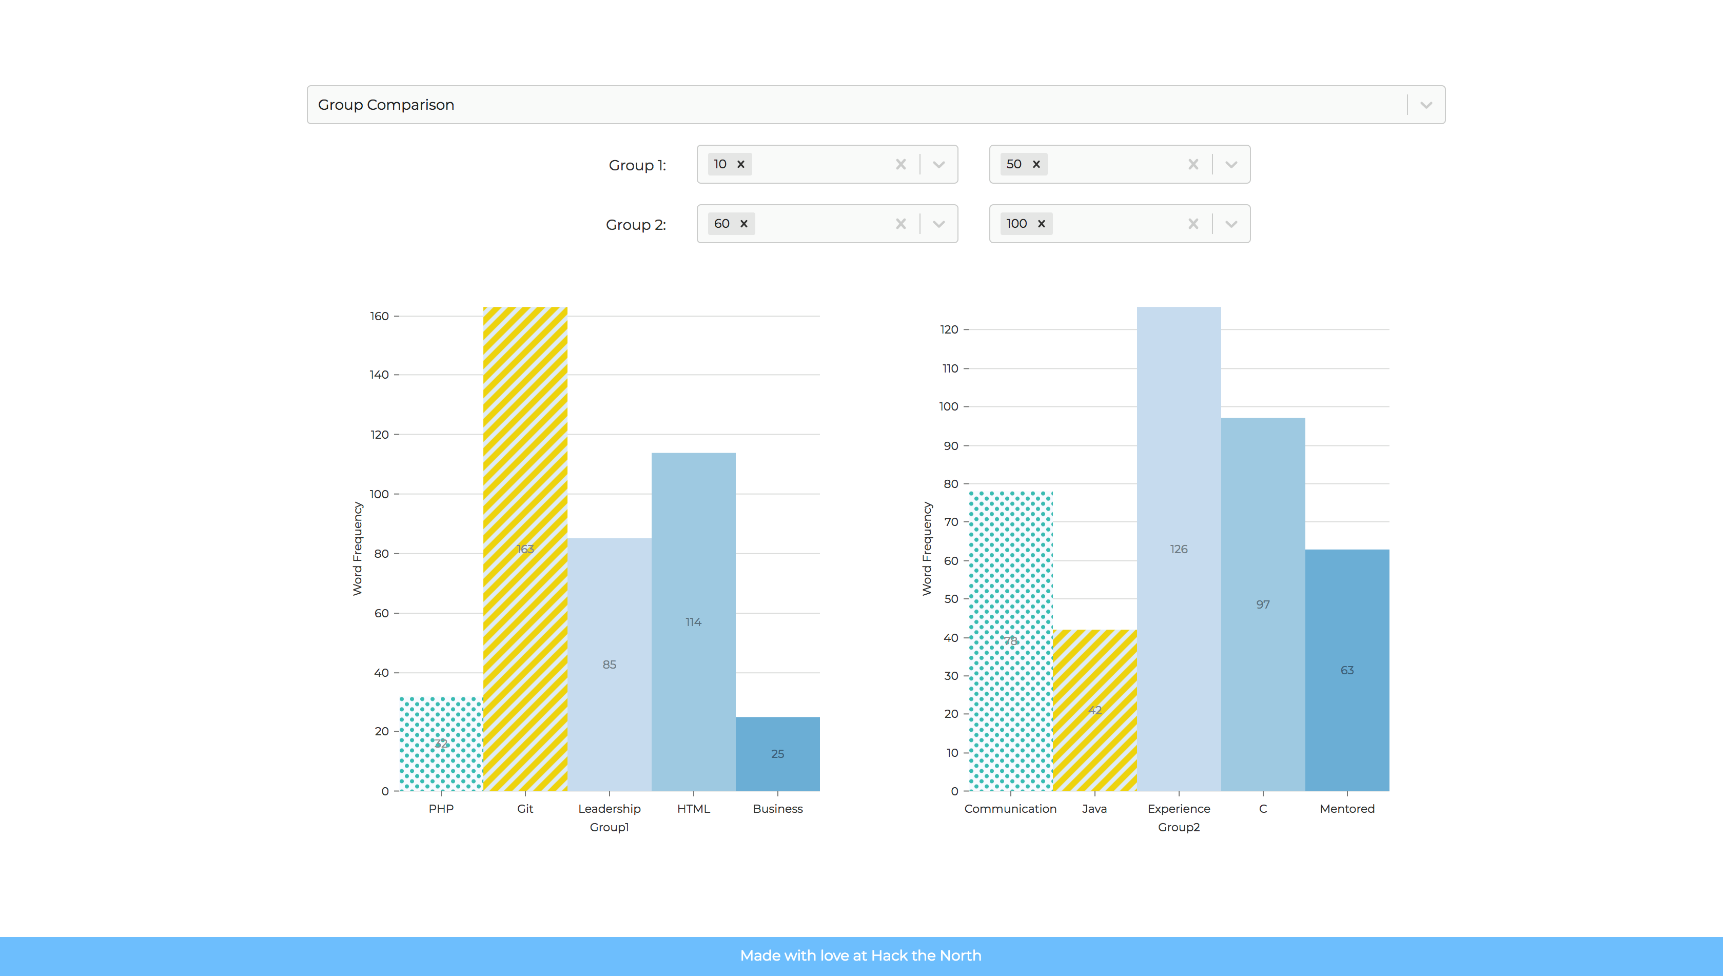Remove the 60 tag from Group 2
Image resolution: width=1723 pixels, height=976 pixels.
pyautogui.click(x=744, y=224)
